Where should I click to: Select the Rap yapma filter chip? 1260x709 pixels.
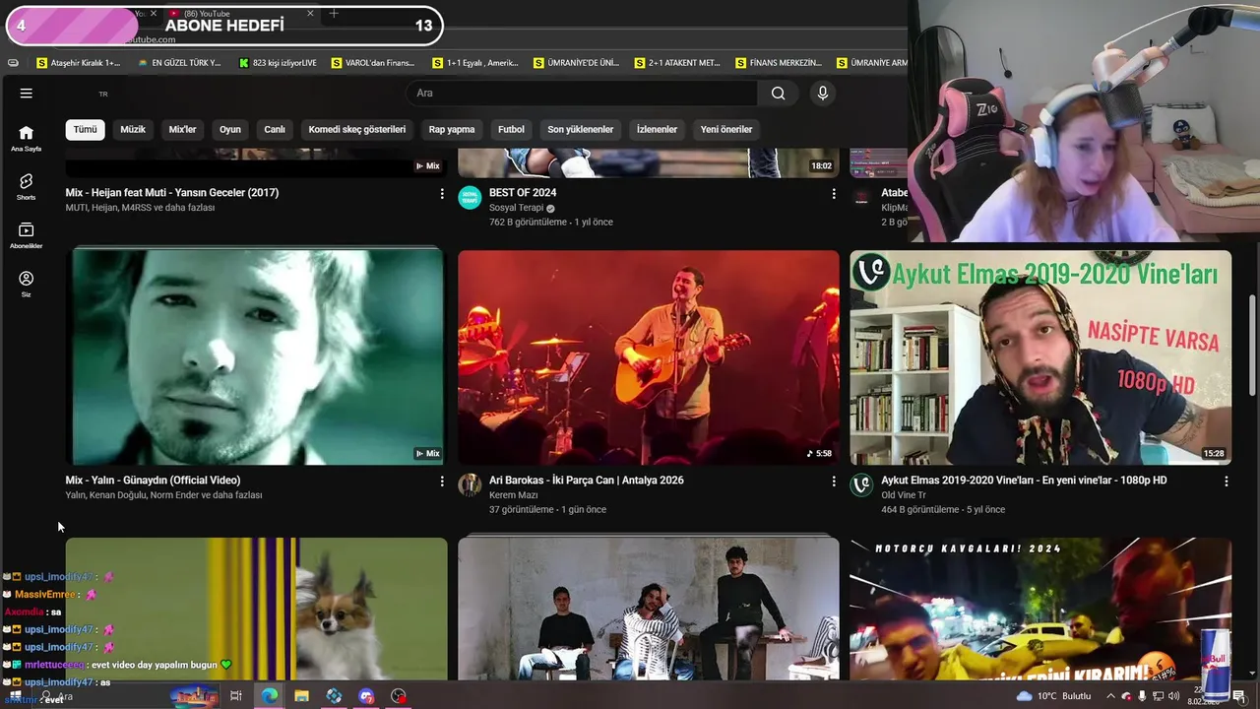click(452, 129)
